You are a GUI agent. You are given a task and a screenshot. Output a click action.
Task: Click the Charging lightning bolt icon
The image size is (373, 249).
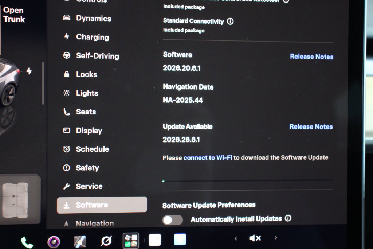pyautogui.click(x=67, y=36)
